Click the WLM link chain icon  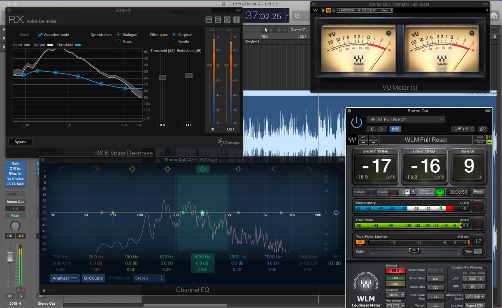click(x=483, y=129)
